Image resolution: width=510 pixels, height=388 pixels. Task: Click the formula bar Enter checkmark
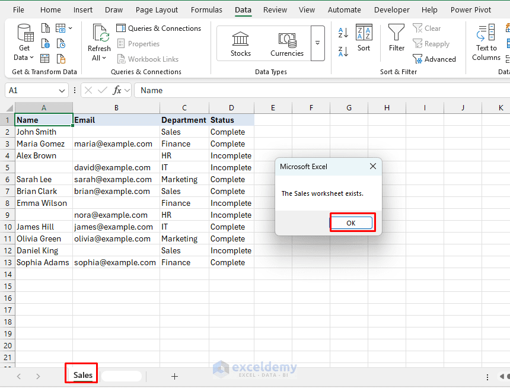coord(103,90)
